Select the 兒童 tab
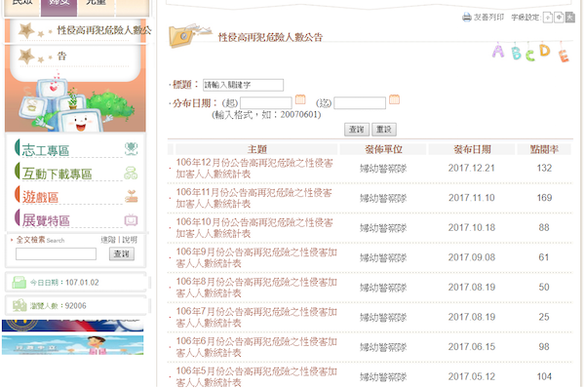585x388 pixels. coord(96,7)
